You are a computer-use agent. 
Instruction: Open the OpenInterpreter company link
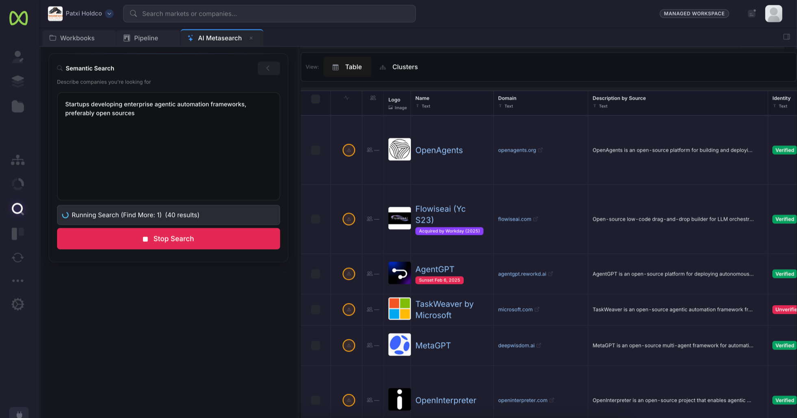(446, 400)
